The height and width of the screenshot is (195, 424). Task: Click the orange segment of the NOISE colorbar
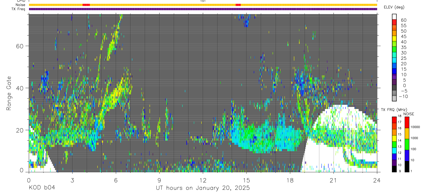coord(406,133)
